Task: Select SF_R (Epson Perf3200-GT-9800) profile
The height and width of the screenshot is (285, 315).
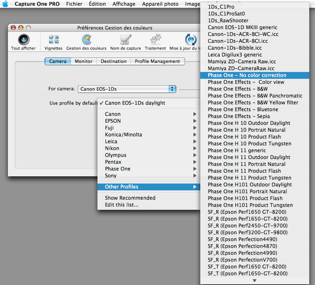Action: coord(255,232)
